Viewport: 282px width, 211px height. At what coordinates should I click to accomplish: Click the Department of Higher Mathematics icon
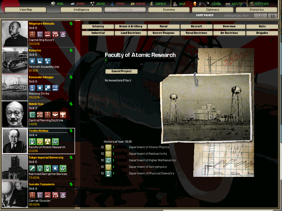click(x=108, y=160)
